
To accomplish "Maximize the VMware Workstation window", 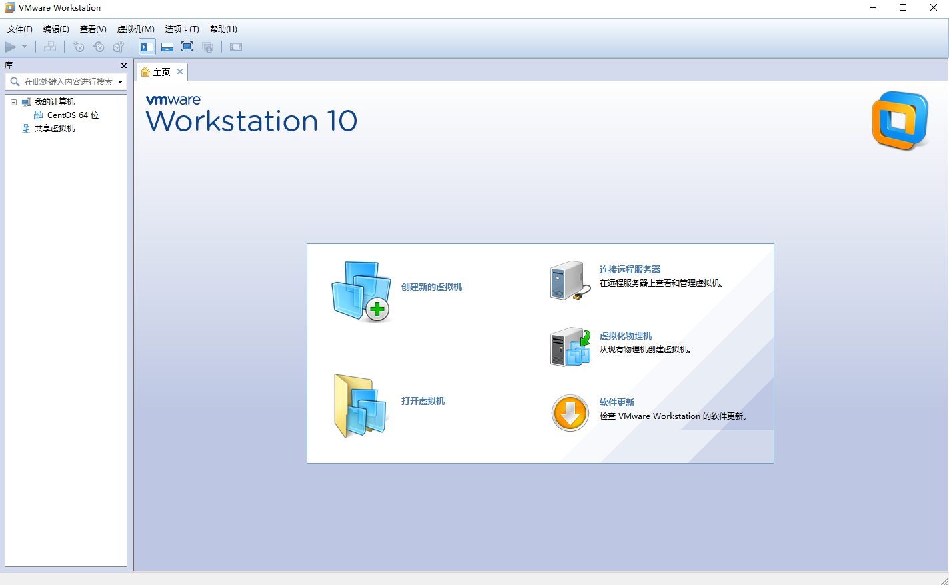I will click(903, 8).
